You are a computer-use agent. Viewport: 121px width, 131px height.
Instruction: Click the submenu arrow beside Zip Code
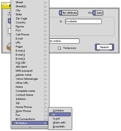point(46,19)
